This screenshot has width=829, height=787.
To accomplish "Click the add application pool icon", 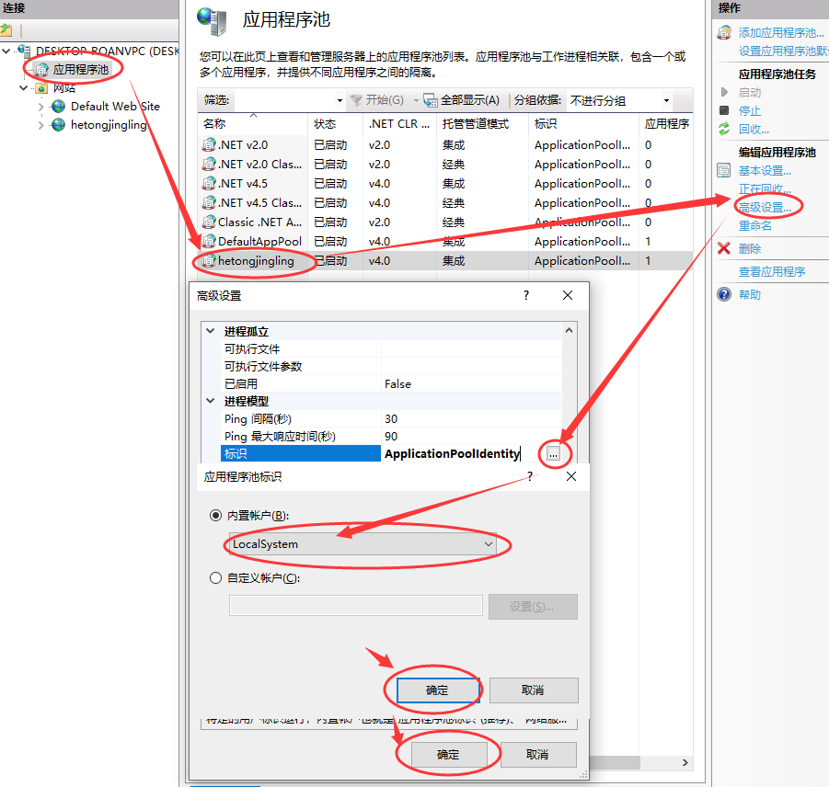I will click(724, 33).
